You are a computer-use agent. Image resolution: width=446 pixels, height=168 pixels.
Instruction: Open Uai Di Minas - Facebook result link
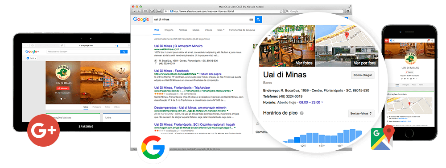point(171,71)
